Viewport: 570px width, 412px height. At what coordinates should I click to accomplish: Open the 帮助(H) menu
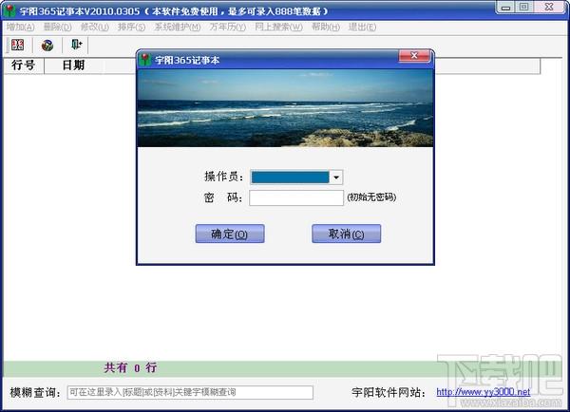pos(325,27)
